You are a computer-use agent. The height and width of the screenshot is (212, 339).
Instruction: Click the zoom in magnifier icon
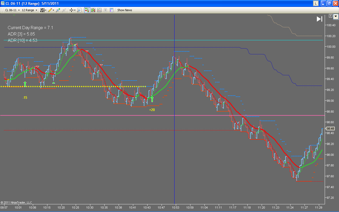[x=58, y=10]
